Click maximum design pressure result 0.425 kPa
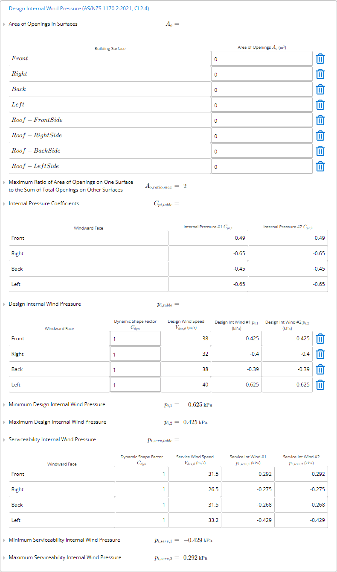Viewport: 337px width, 572px height. pyautogui.click(x=195, y=422)
